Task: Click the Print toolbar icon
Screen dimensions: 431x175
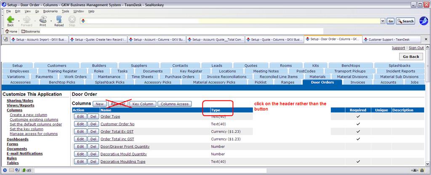Action: [x=43, y=20]
